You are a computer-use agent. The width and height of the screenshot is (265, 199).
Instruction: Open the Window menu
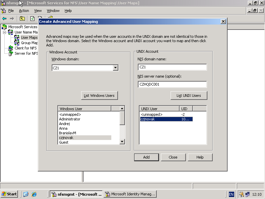click(x=53, y=11)
